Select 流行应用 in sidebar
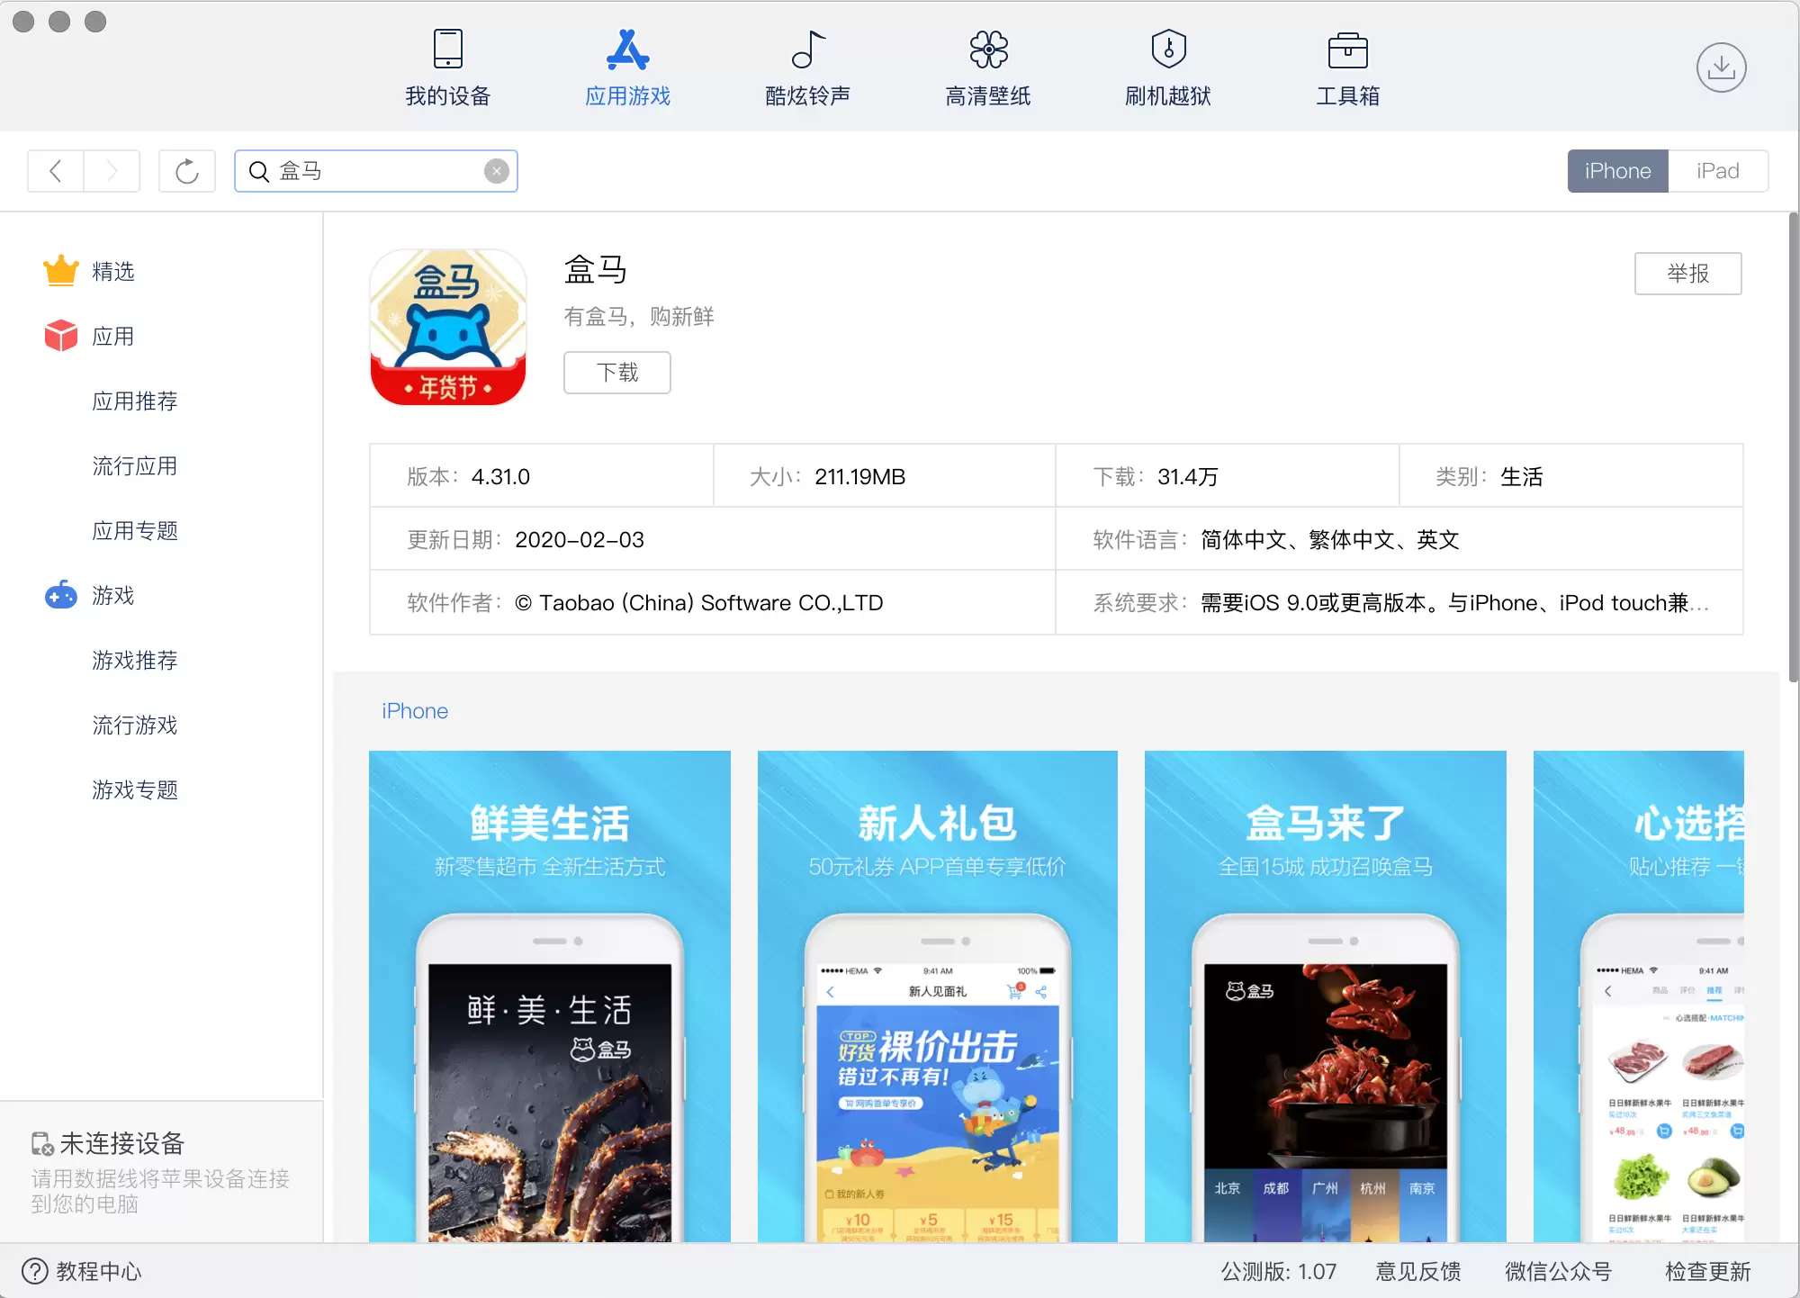 tap(135, 465)
